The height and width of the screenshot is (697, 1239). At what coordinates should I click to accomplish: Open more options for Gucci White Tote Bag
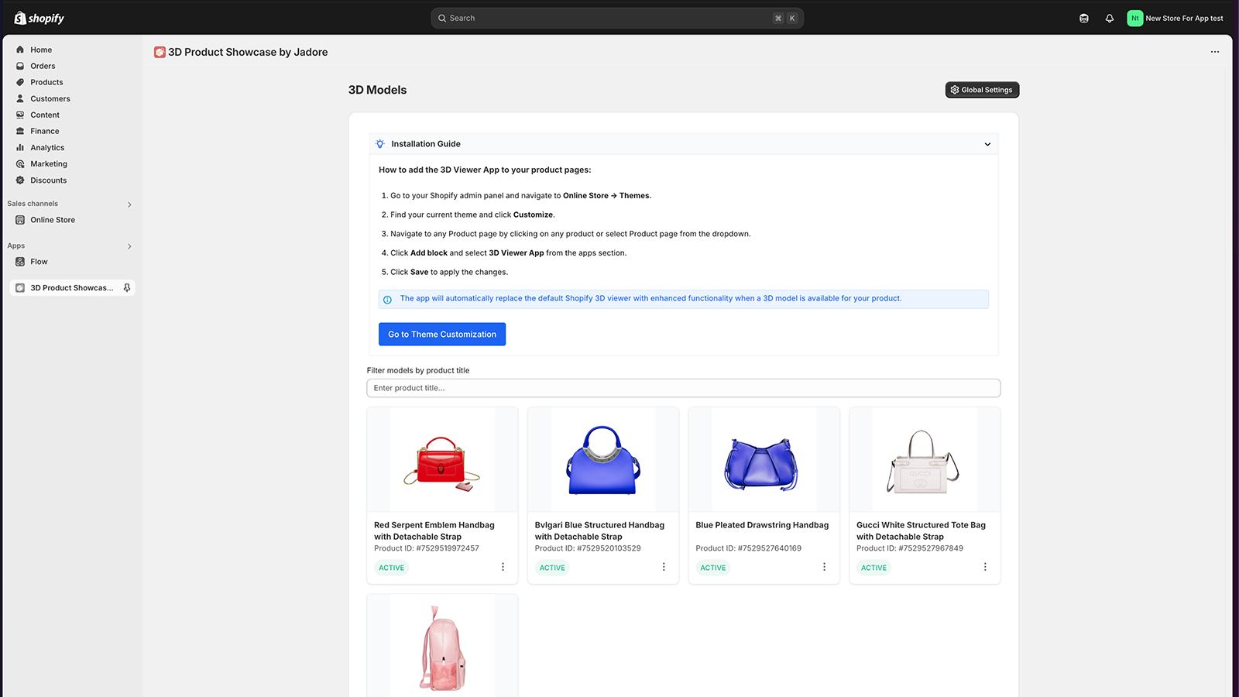tap(985, 567)
